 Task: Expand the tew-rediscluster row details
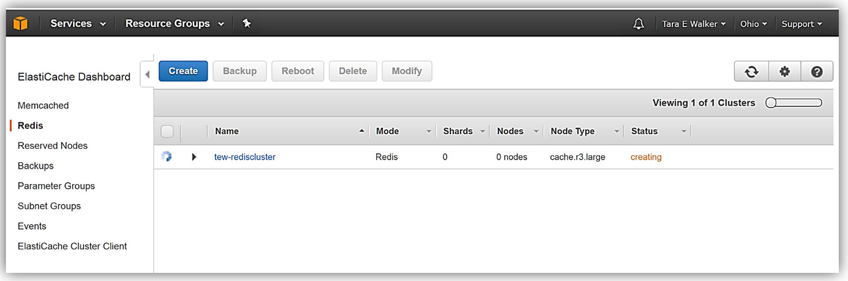coord(194,157)
